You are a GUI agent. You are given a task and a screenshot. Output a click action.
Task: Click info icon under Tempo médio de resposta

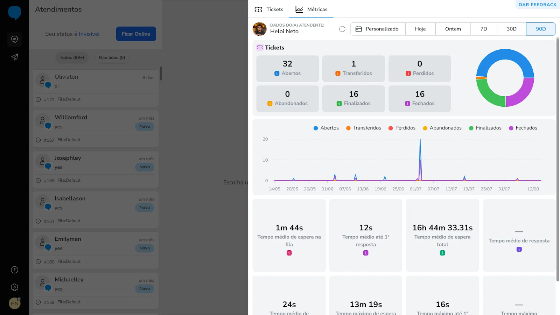click(x=519, y=249)
